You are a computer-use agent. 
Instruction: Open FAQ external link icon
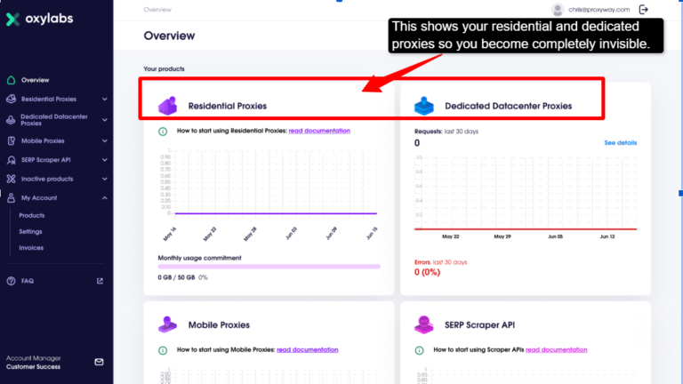point(100,281)
